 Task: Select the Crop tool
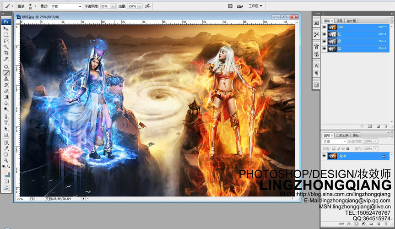(x=6, y=53)
